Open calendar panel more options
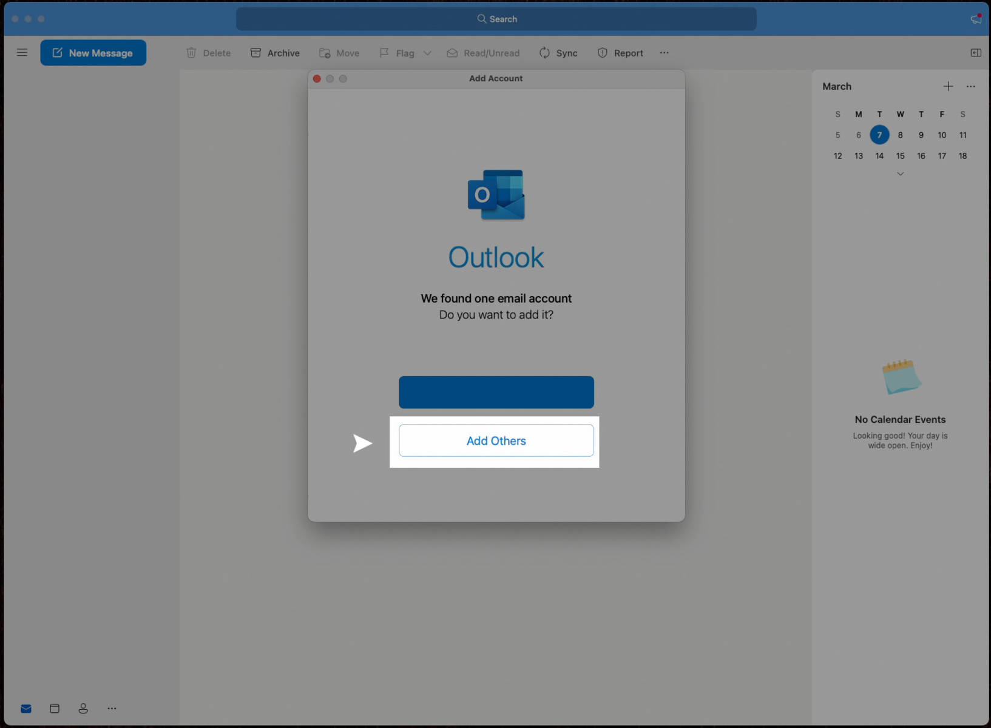The height and width of the screenshot is (728, 991). [971, 86]
